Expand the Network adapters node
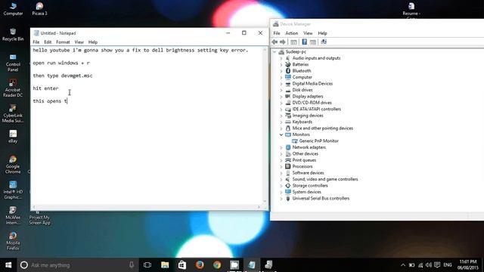Screen dimensions: 484x272 281,147
